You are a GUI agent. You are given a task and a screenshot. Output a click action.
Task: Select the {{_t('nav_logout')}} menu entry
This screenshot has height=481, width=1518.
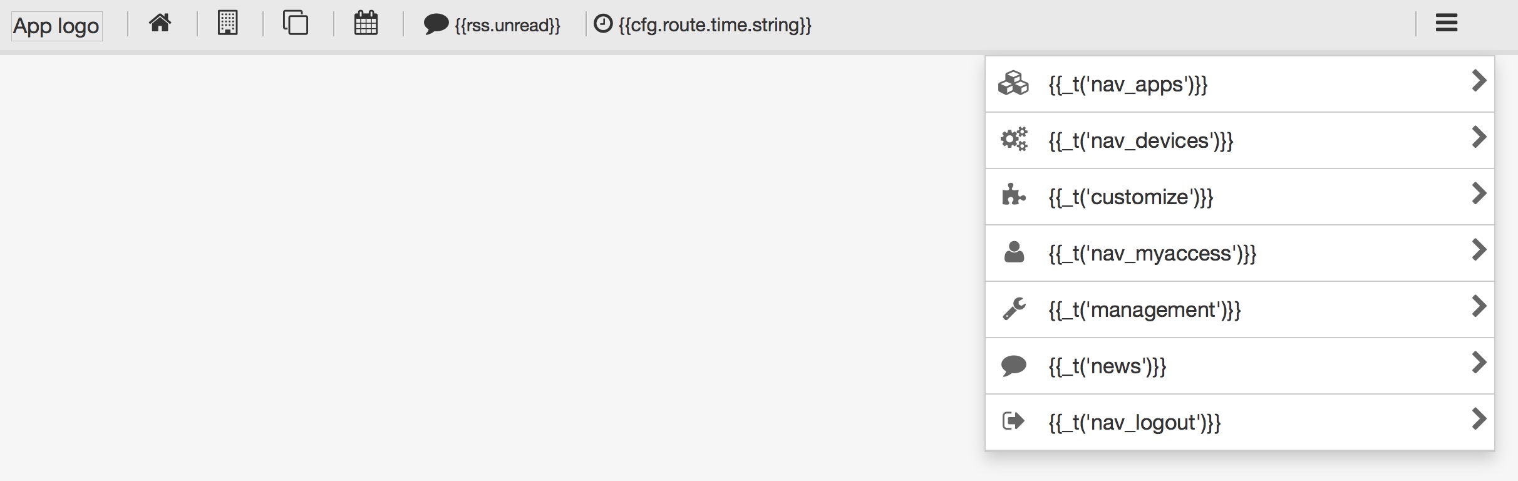(x=1134, y=423)
